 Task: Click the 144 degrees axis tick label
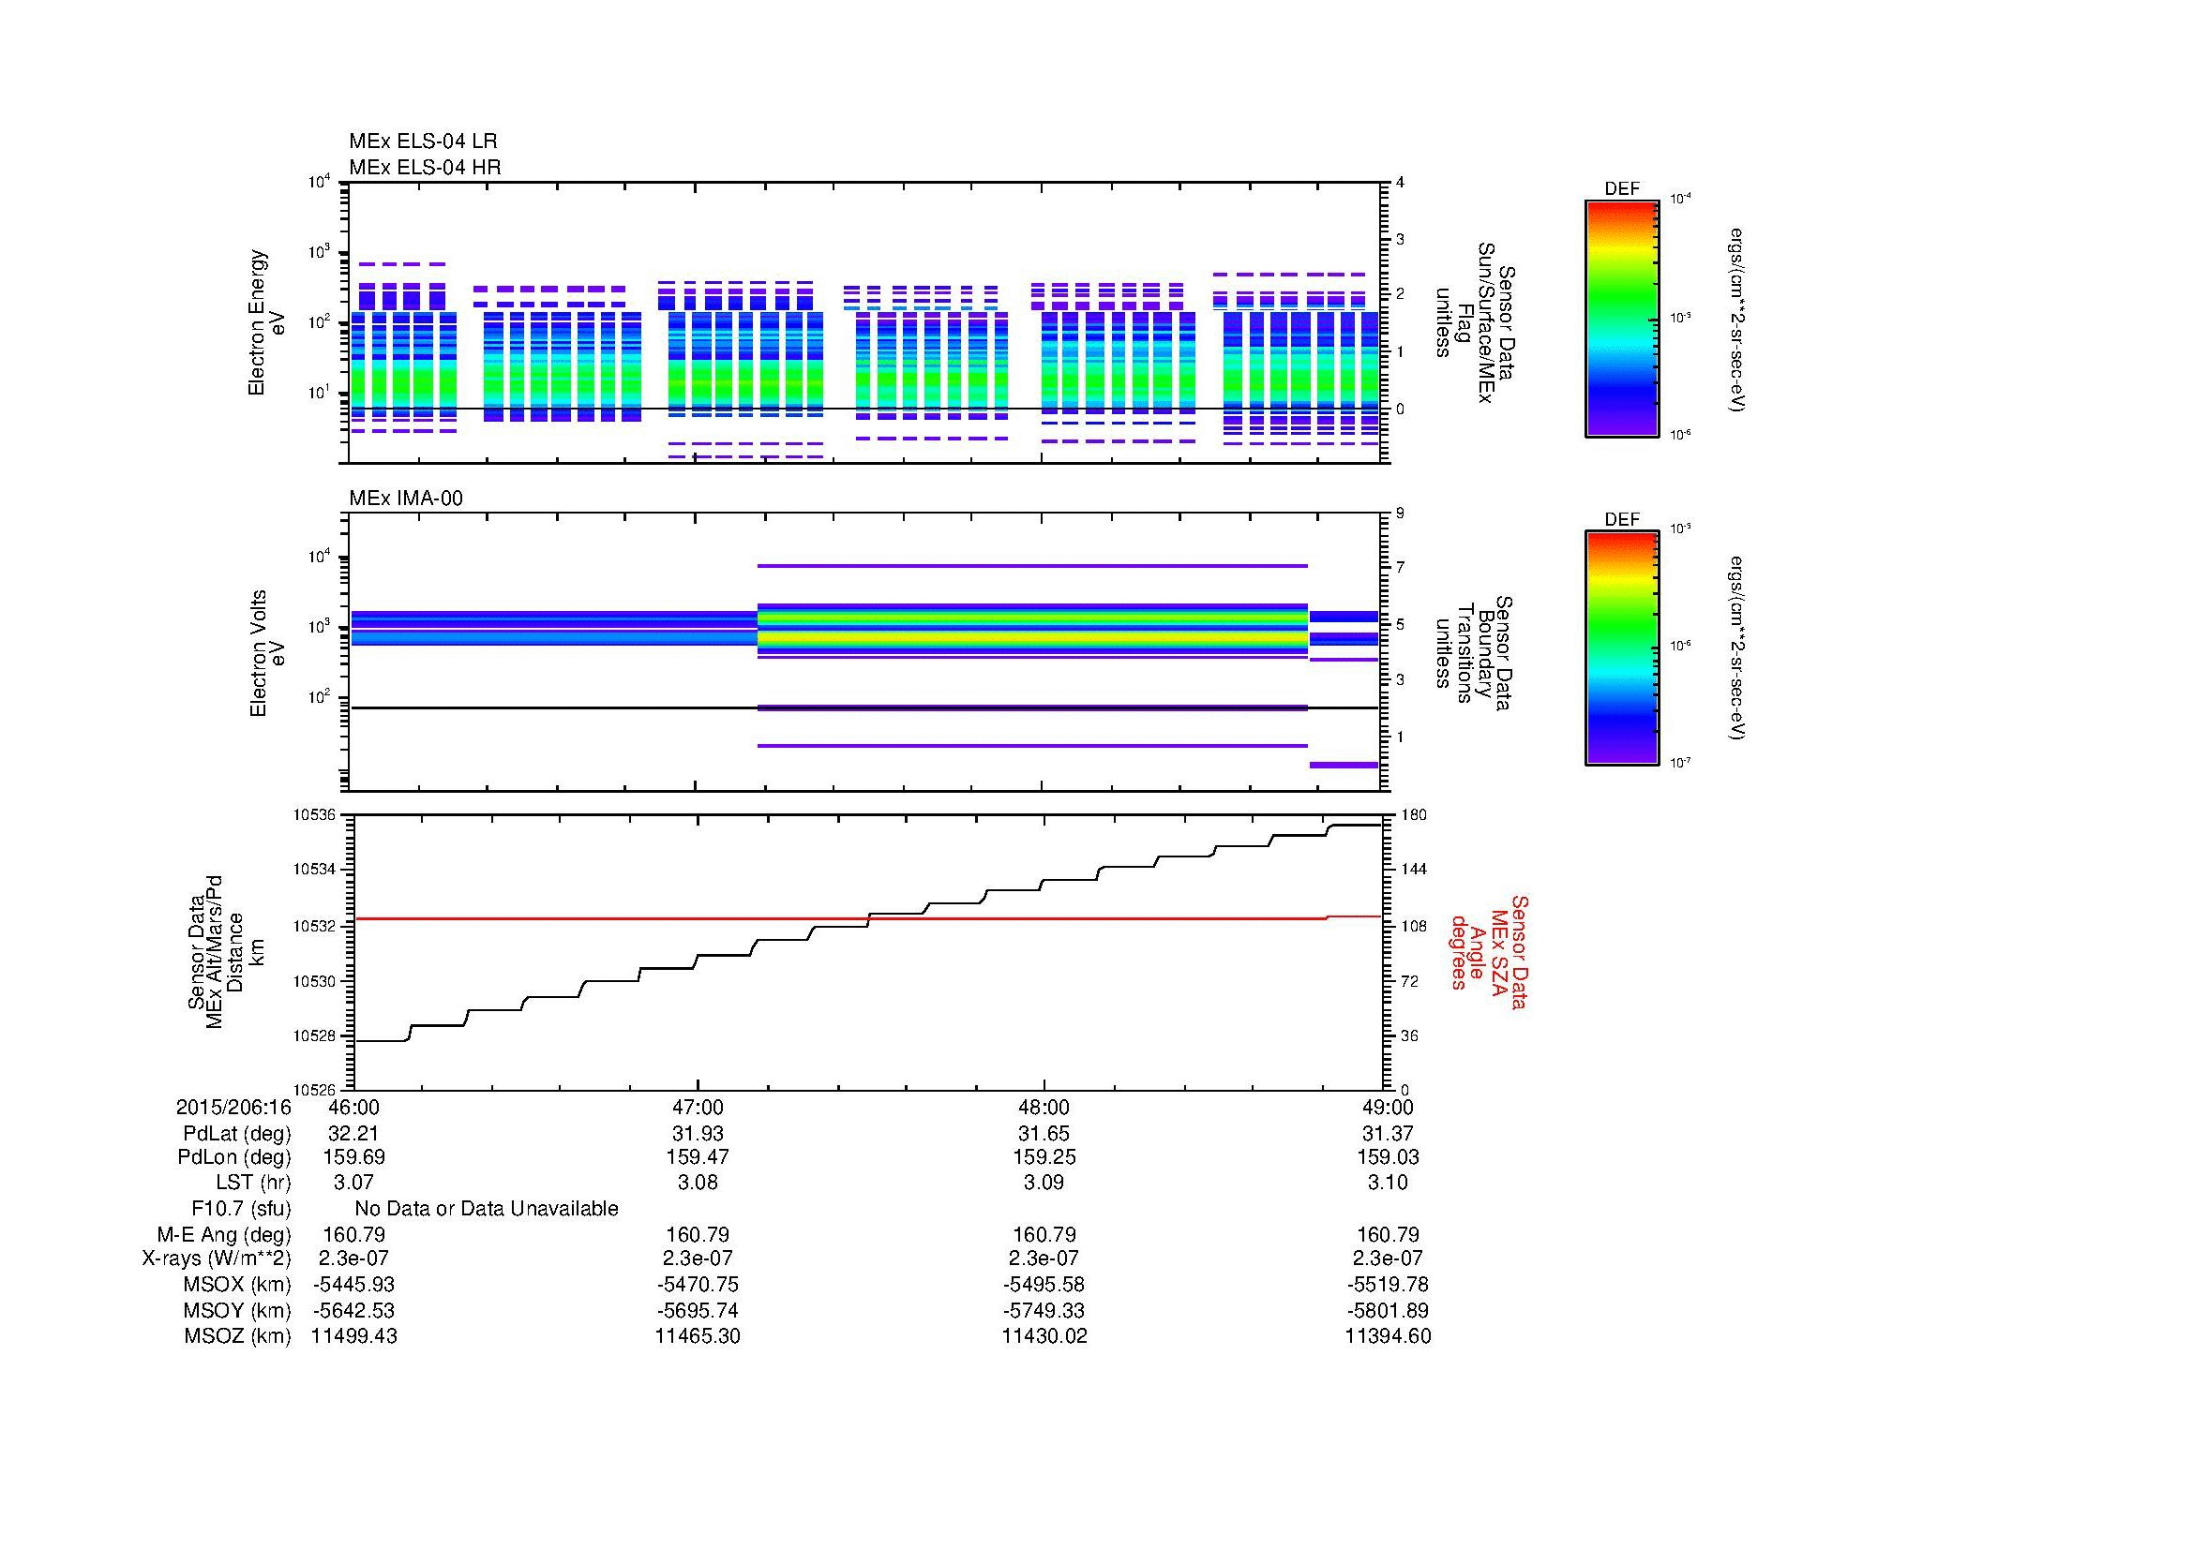[1413, 870]
